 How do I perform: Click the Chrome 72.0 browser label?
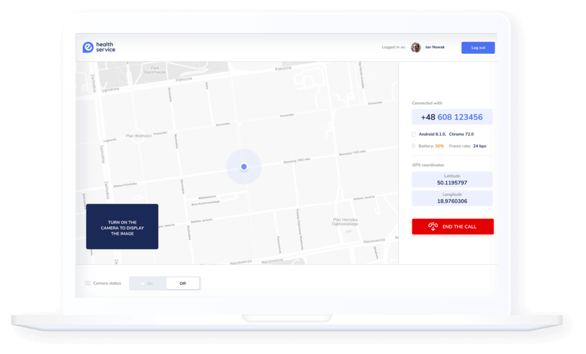point(461,134)
